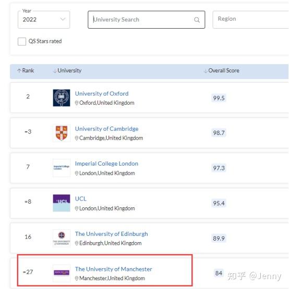Click the University of Oxford logo
Viewport: 289px width, 289px height.
62,98
